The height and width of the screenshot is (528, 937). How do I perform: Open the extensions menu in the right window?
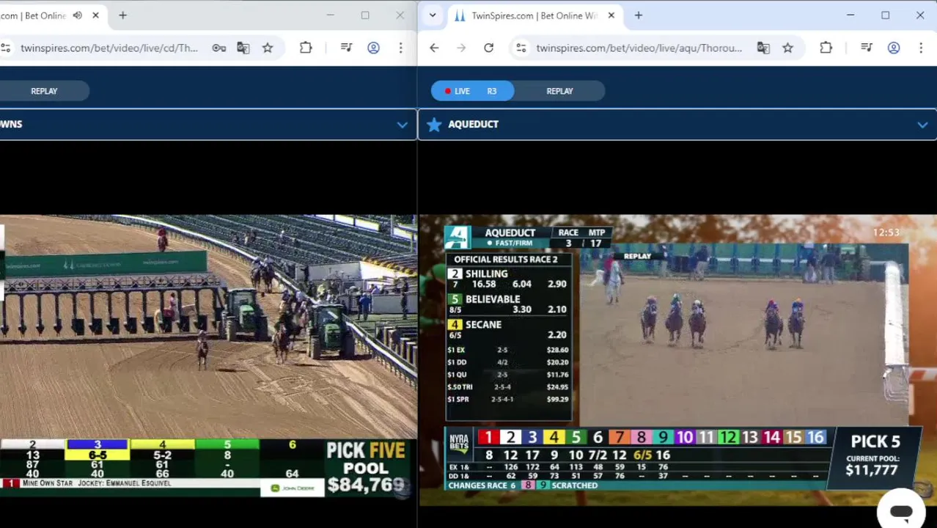click(826, 48)
